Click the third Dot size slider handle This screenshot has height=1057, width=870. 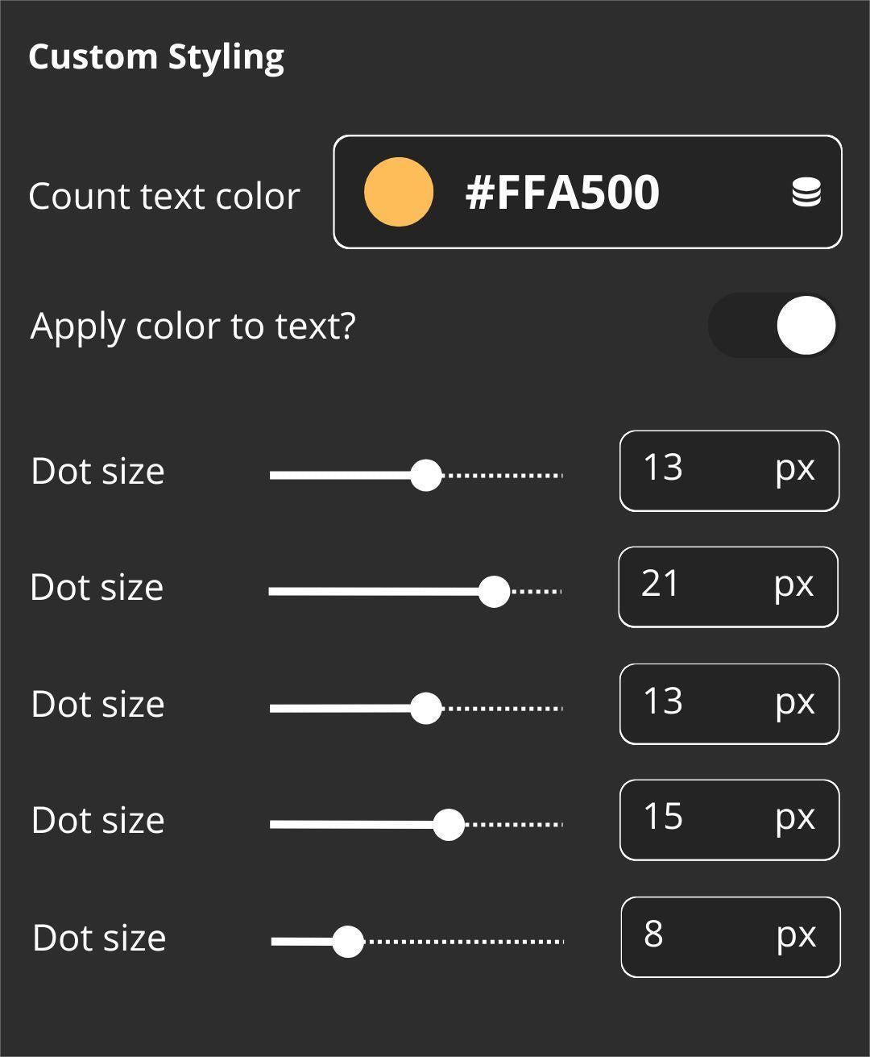coord(425,708)
